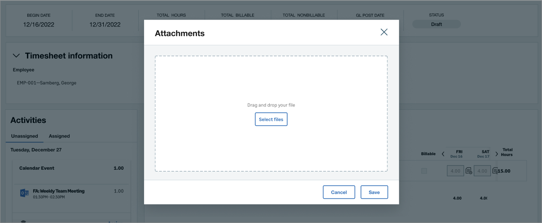The height and width of the screenshot is (223, 542).
Task: Click the FRI Dec 16 hours field
Action: (455, 171)
